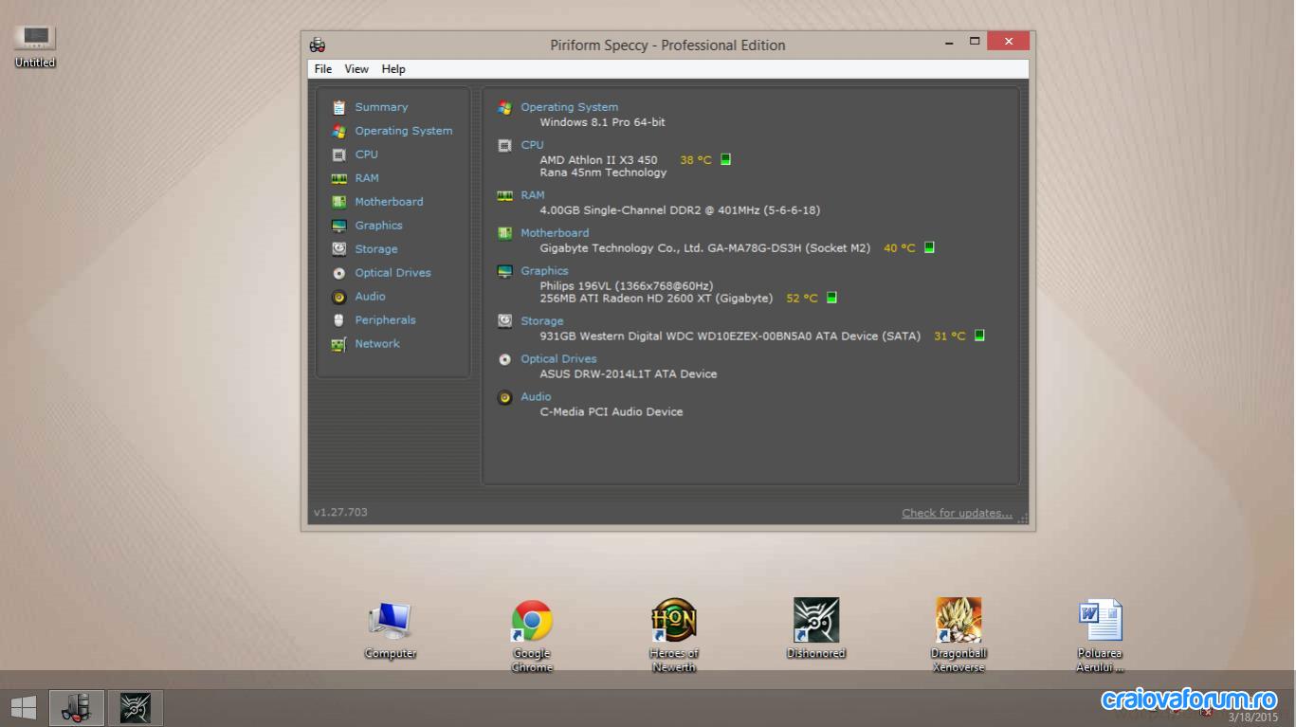The image size is (1296, 727).
Task: Click the Audio icon in summary pane
Action: [504, 397]
